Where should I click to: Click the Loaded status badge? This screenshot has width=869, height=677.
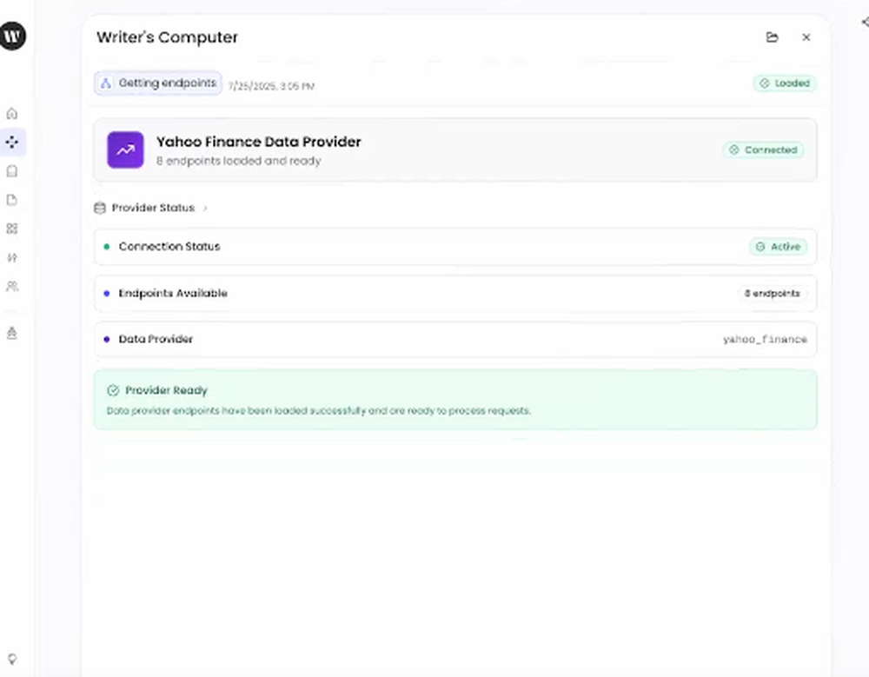pyautogui.click(x=784, y=83)
